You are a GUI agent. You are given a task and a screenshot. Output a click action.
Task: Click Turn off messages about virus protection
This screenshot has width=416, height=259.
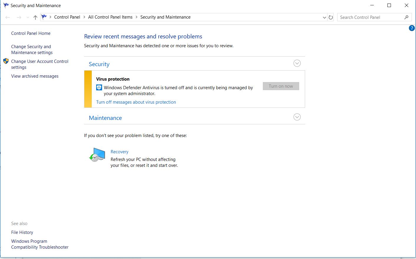pyautogui.click(x=136, y=102)
